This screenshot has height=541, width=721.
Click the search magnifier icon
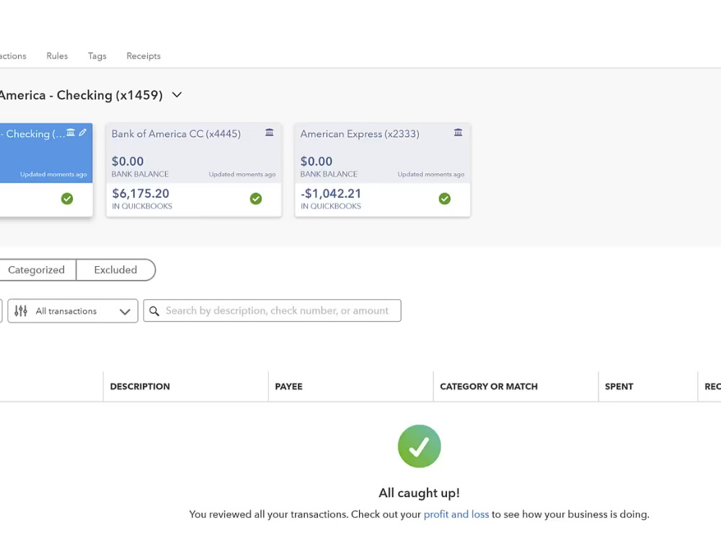[x=154, y=311]
